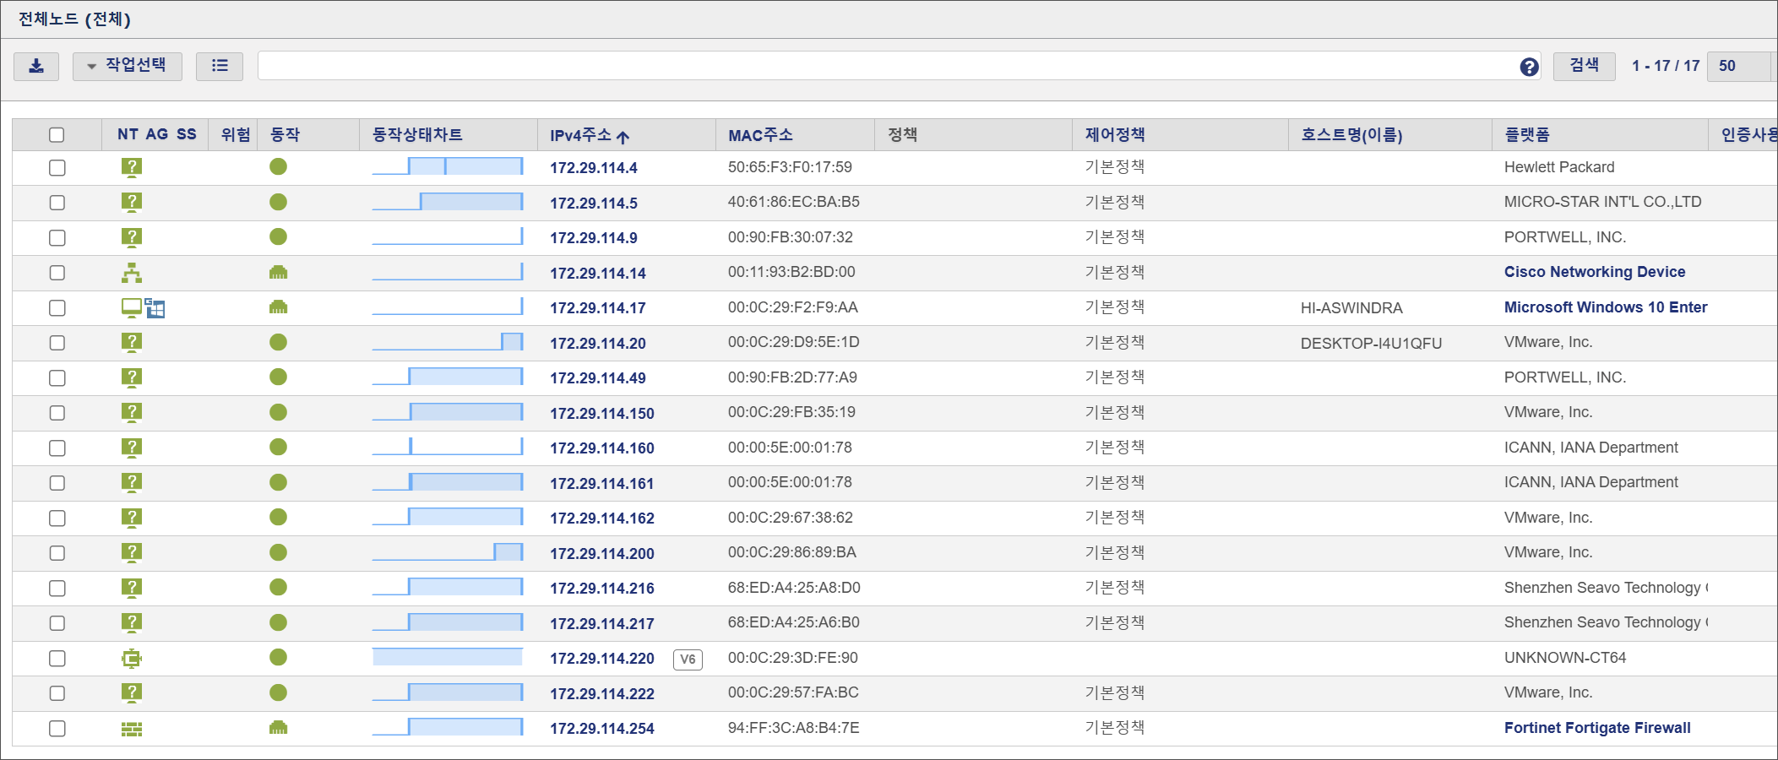Select the checkbox for 172.29.114.254

57,729
